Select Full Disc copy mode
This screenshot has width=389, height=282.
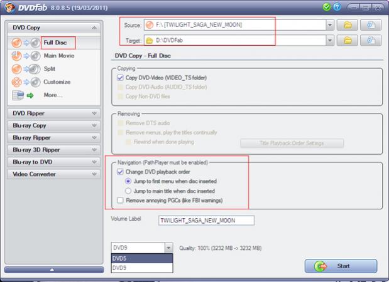55,43
